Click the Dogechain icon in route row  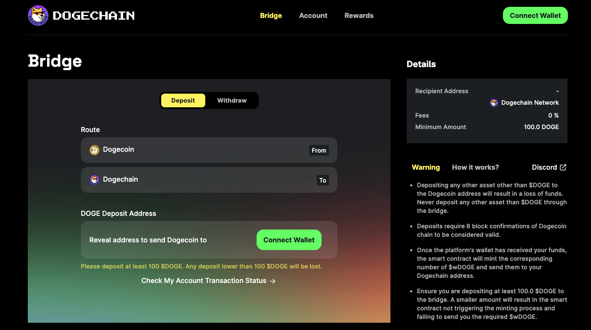(95, 180)
